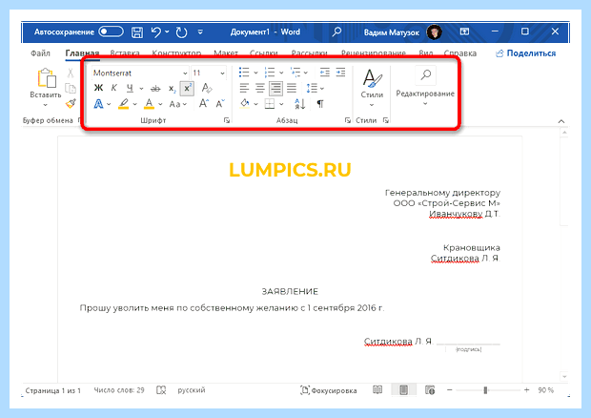Open Ribbon Display Options icon
This screenshot has height=418, width=591.
464,31
